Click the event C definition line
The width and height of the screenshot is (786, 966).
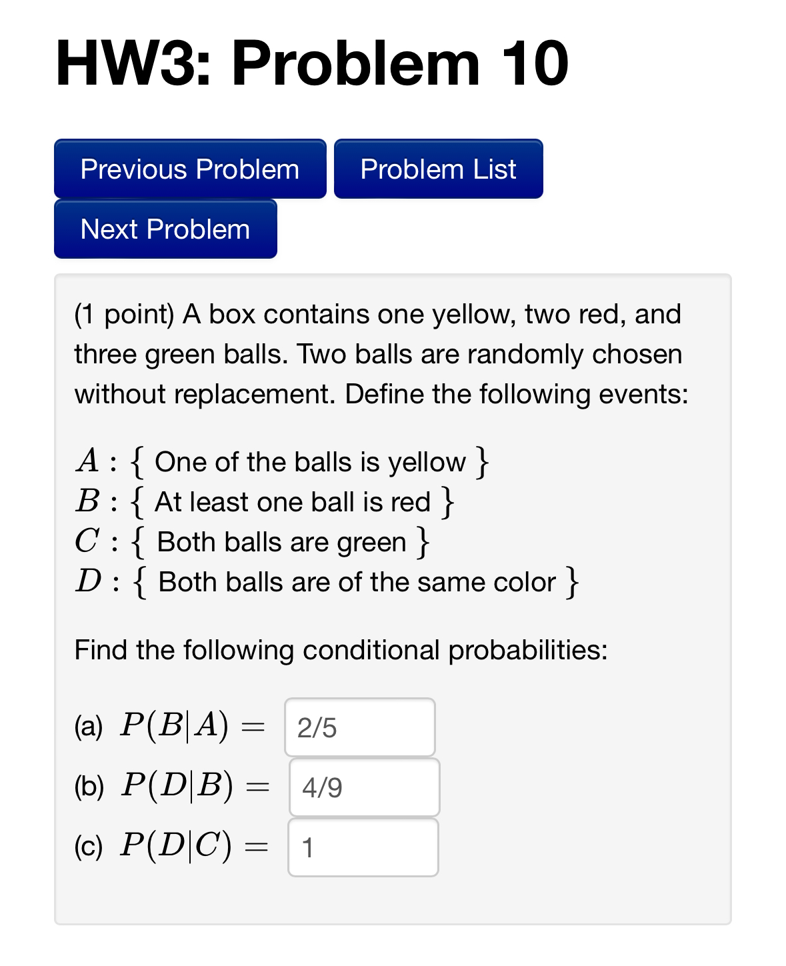250,541
